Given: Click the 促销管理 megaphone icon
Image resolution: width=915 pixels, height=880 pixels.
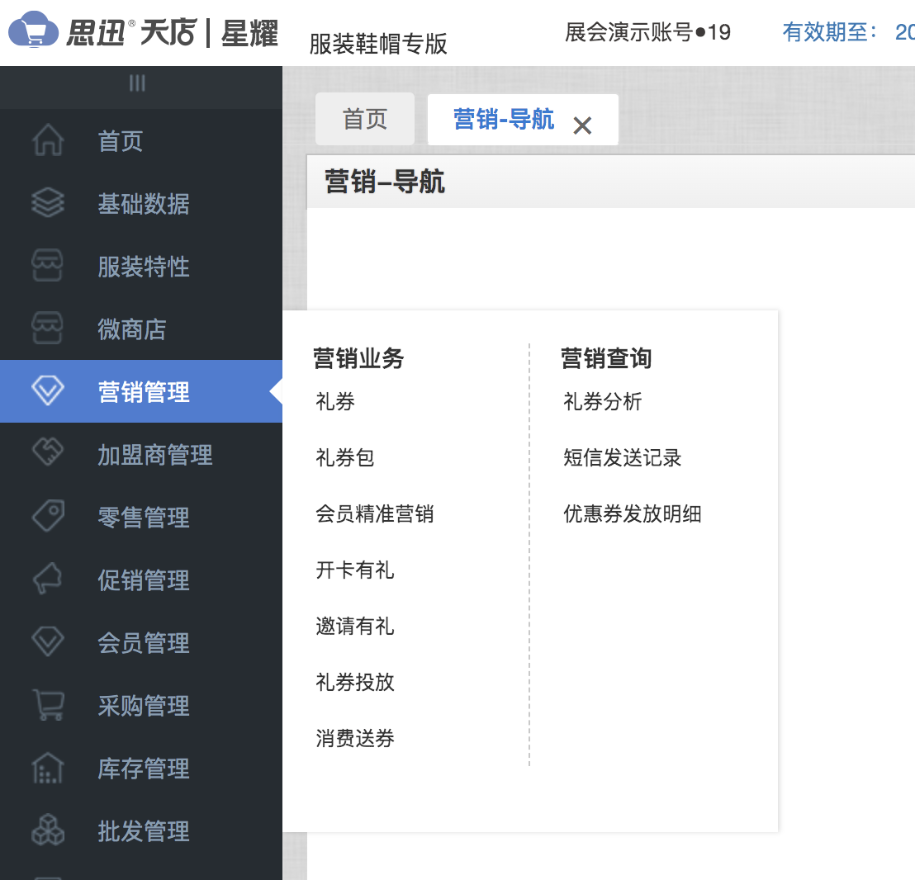Looking at the screenshot, I should click(47, 580).
